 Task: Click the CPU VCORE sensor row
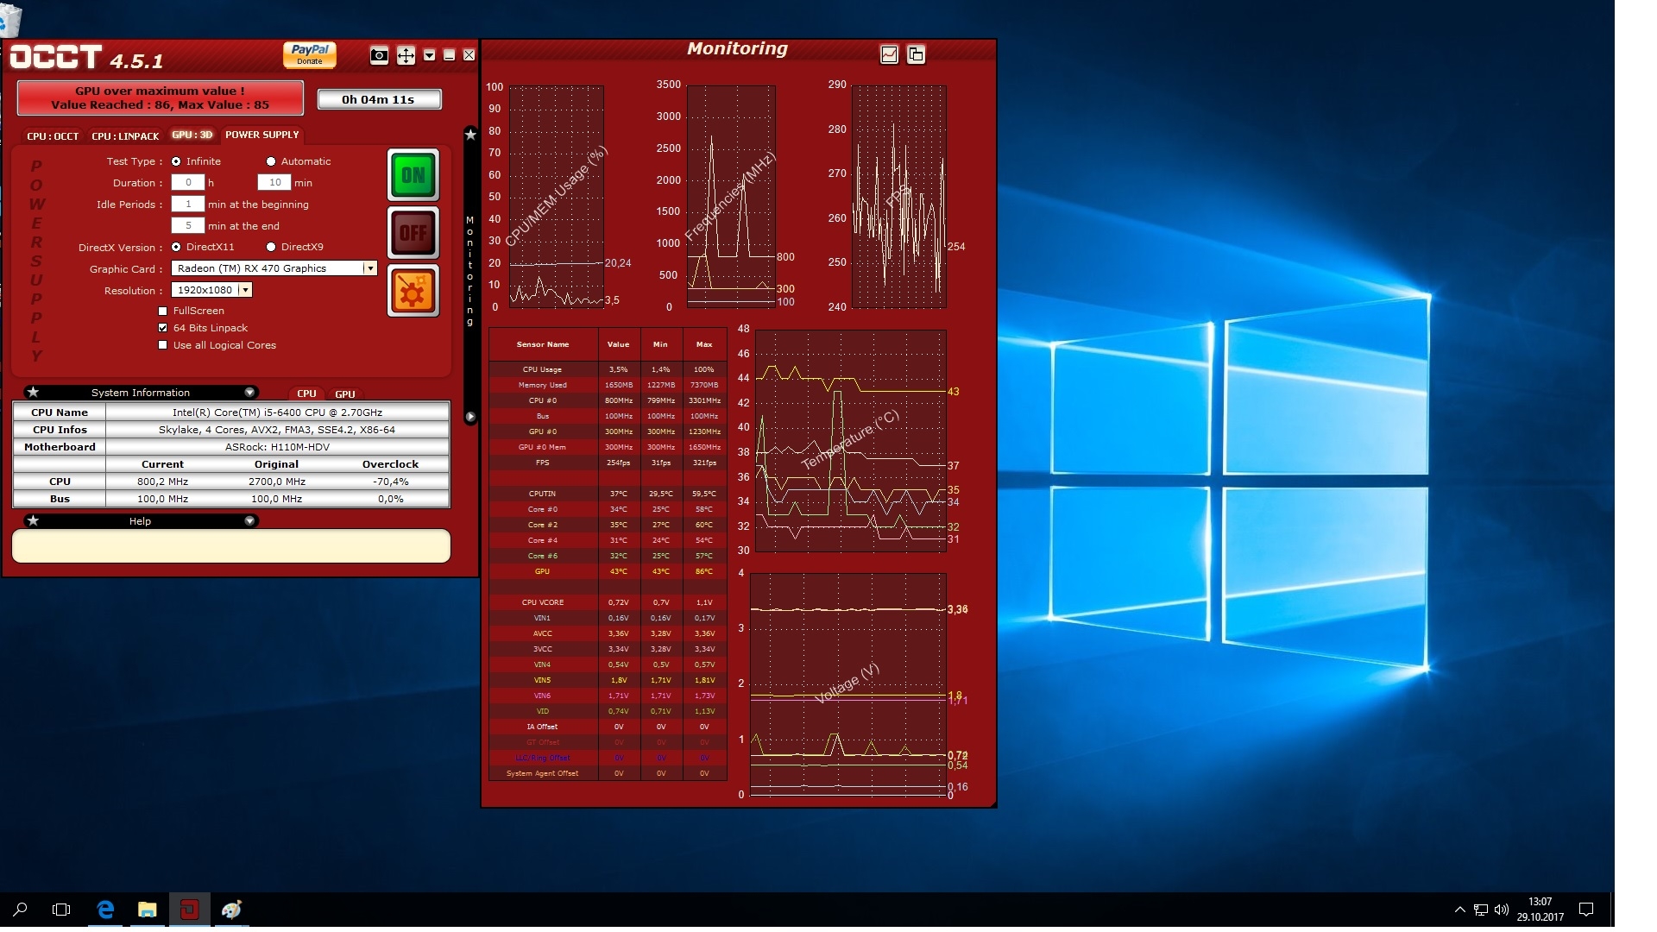tap(608, 602)
